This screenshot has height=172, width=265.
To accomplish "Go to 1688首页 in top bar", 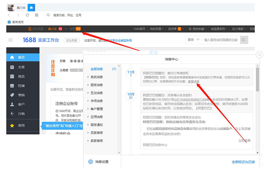I will click(x=139, y=29).
